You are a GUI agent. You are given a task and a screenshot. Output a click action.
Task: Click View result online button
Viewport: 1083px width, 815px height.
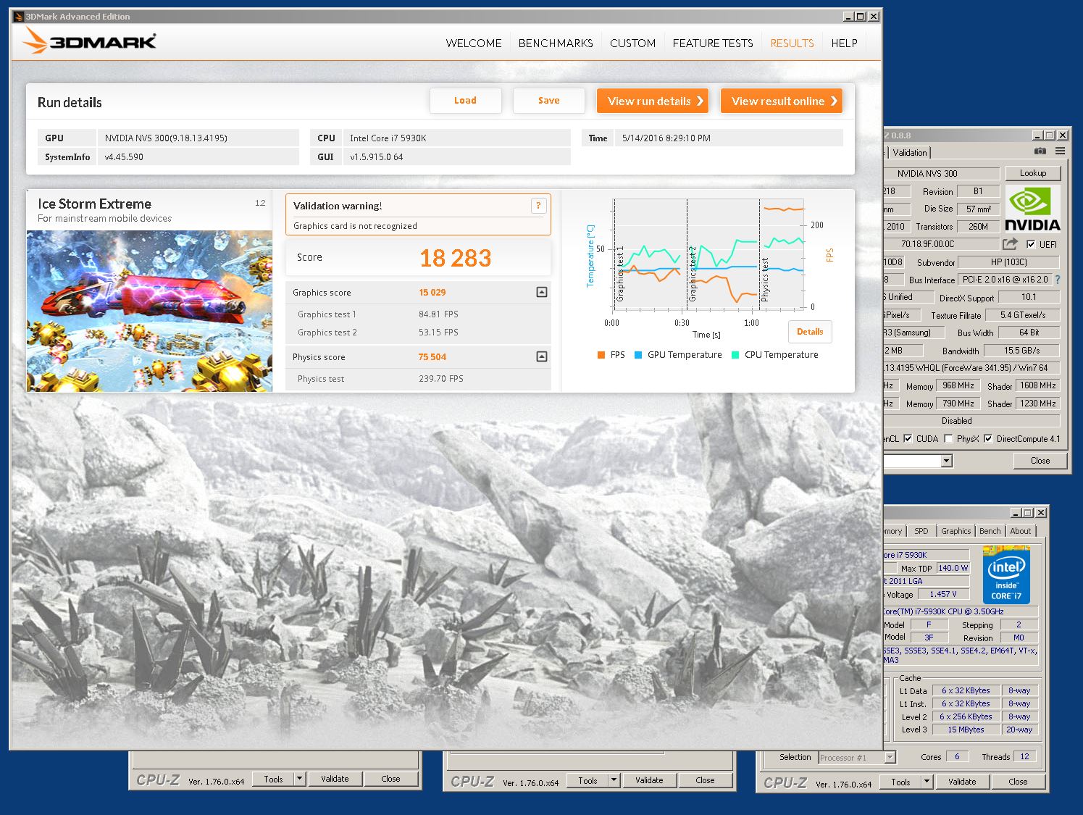point(782,101)
